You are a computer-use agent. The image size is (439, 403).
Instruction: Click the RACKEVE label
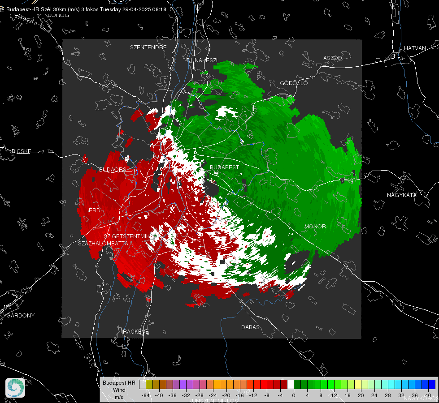[136, 332]
